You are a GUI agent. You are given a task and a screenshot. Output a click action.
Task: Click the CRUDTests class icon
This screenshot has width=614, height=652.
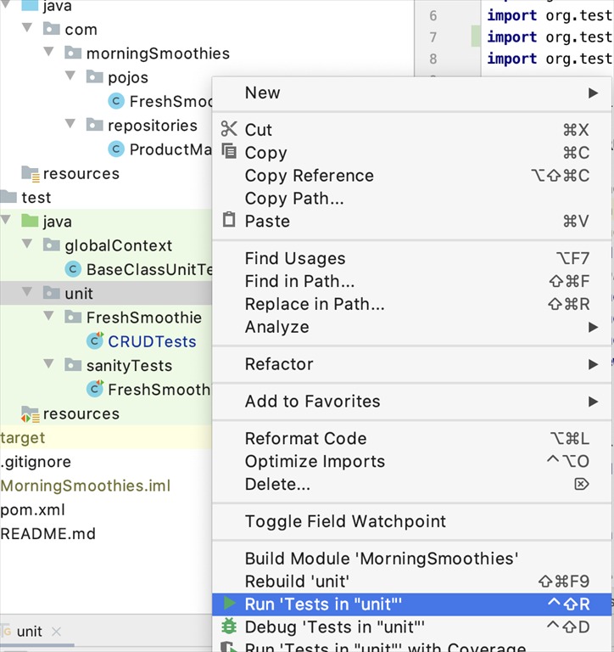95,341
